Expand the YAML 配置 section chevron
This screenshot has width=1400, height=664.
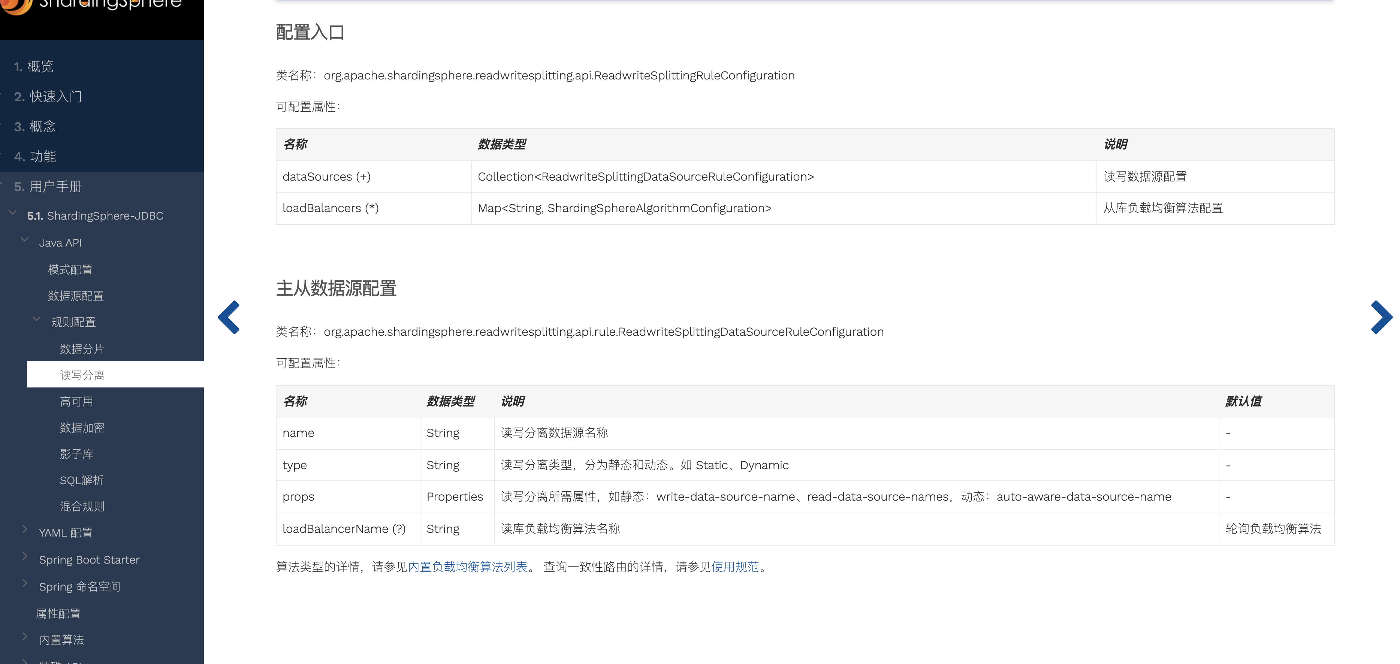point(24,529)
